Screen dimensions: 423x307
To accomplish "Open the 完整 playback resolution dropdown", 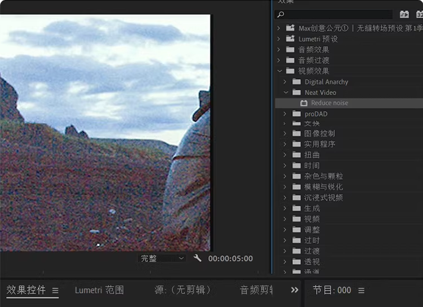I will click(162, 258).
